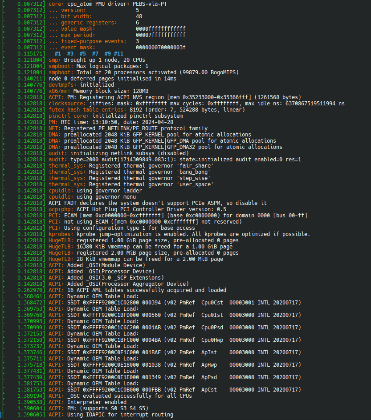The width and height of the screenshot is (371, 420).
Task: Click the SSDT line containing 'Cpu0Hwp'
Action: (x=175, y=340)
